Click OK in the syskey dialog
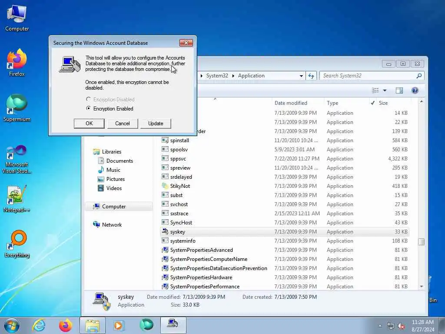 89,124
